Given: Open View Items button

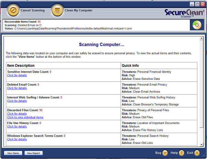Looking at the screenshot, I should coord(13,153).
